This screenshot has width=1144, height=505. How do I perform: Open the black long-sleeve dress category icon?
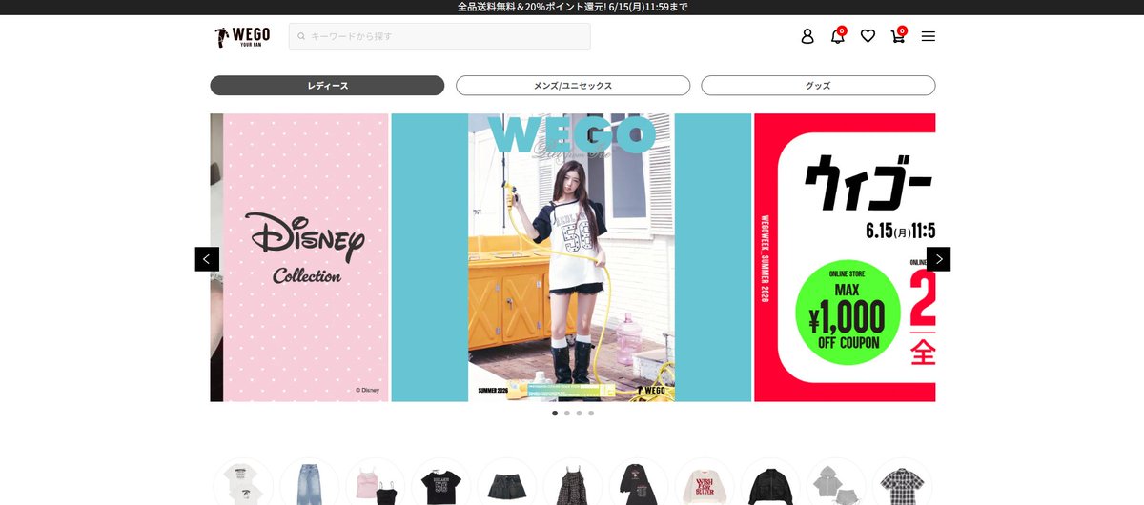[x=639, y=482]
